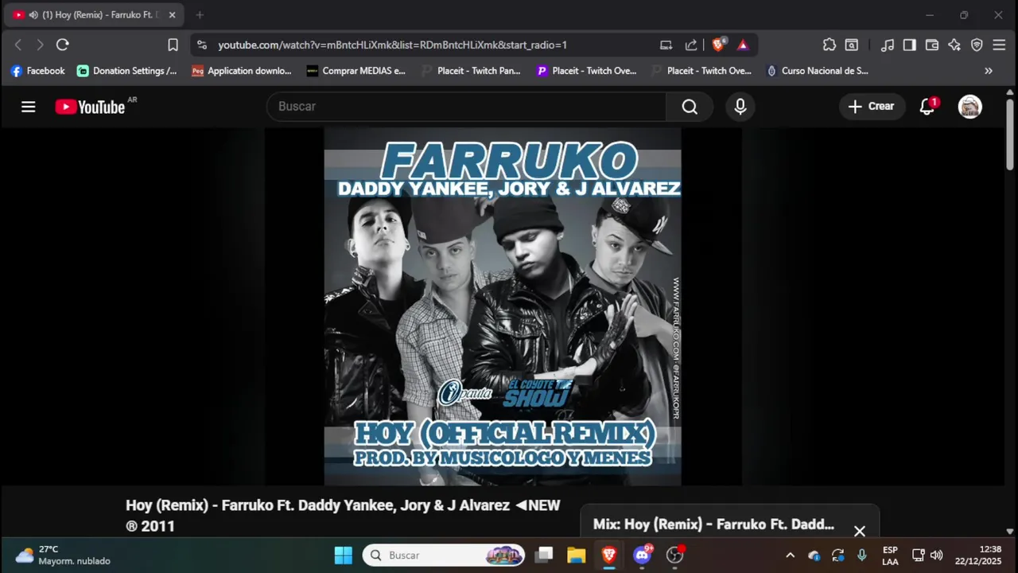Open the clock and date 12:38 panel
This screenshot has width=1018, height=573.
pos(978,555)
